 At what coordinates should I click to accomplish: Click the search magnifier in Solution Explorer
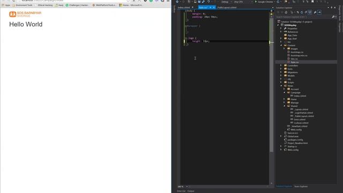click(x=333, y=17)
